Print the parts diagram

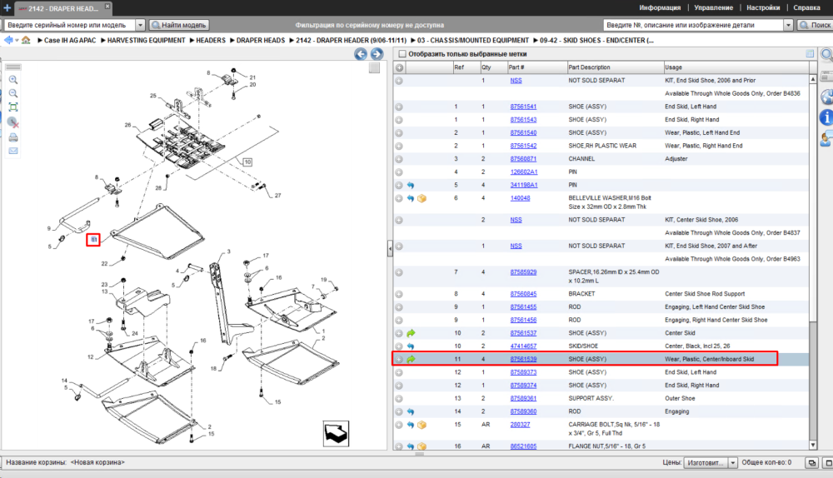click(13, 137)
